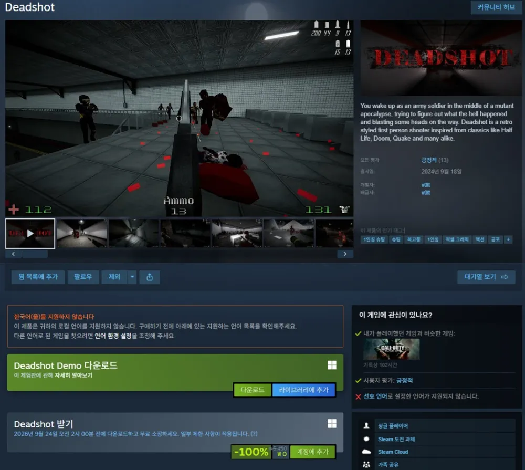The height and width of the screenshot is (470, 525).
Task: Open the 선호 언어 preferred language link
Action: 375,396
